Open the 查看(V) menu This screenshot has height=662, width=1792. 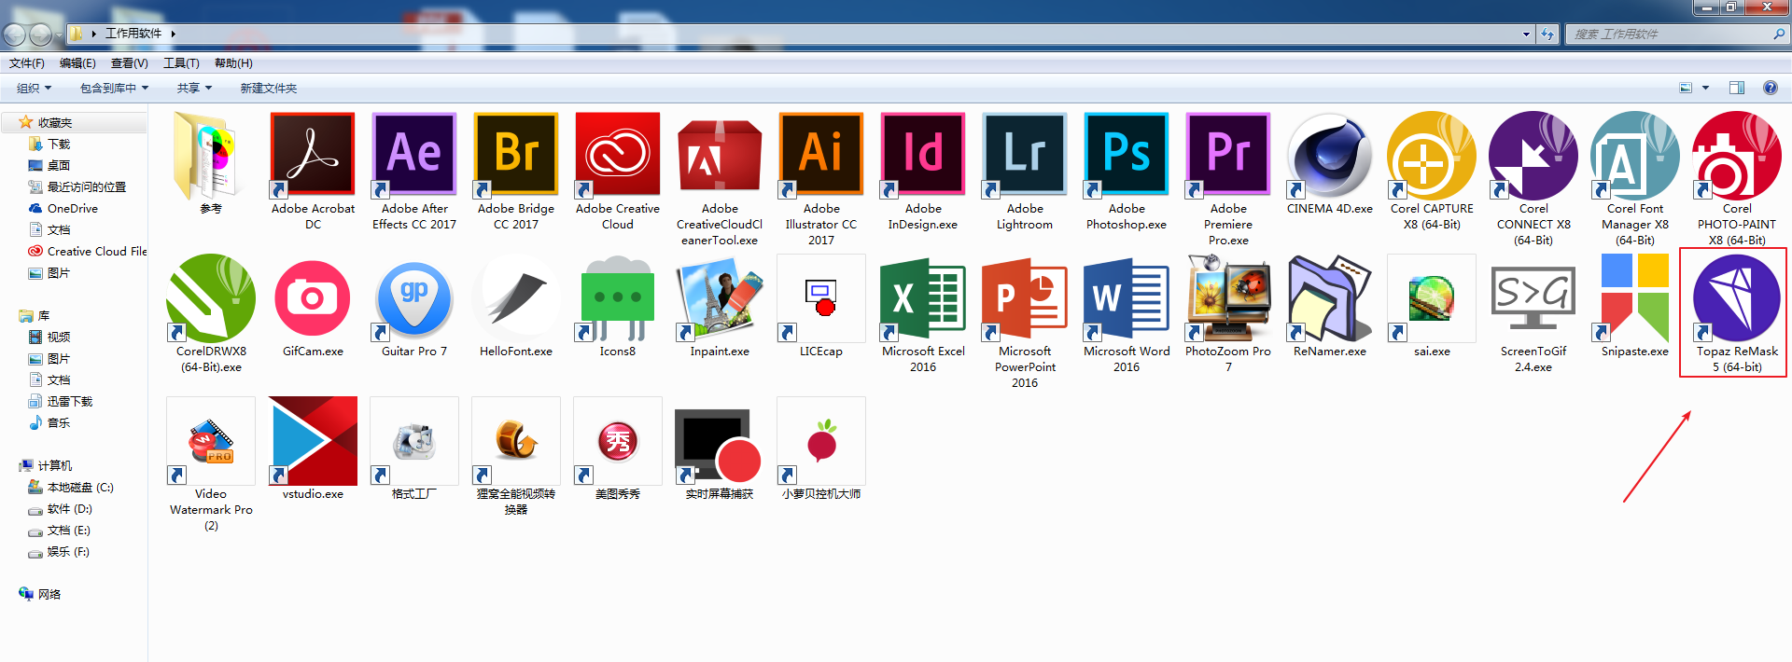point(129,63)
